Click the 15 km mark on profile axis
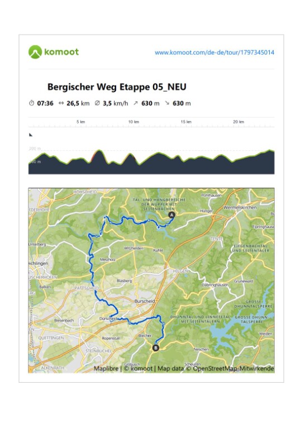Screen dimensions: 305x424 (186, 122)
